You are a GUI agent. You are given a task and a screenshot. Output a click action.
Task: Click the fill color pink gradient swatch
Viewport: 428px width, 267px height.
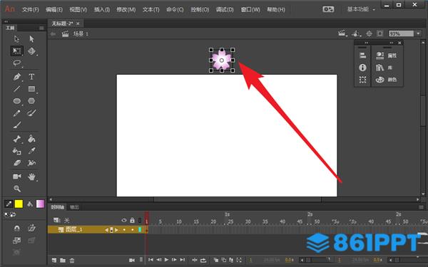[40, 204]
